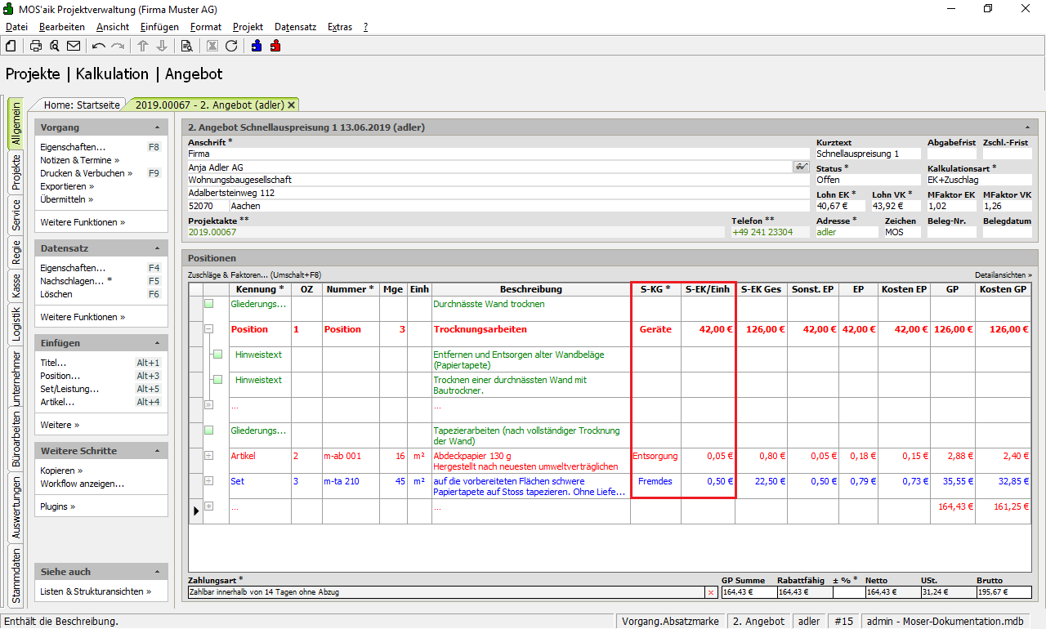
Task: Click the printer icon in toolbar
Action: [x=36, y=46]
